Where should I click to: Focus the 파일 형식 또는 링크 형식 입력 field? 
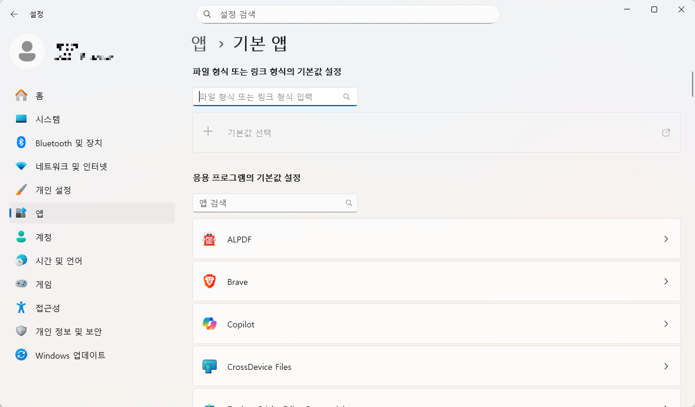coord(275,97)
